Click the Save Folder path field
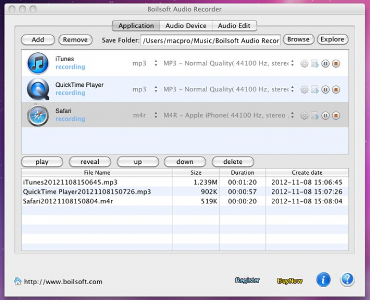 click(x=210, y=40)
